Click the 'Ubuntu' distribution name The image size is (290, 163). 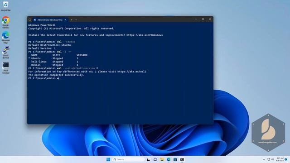36,58
